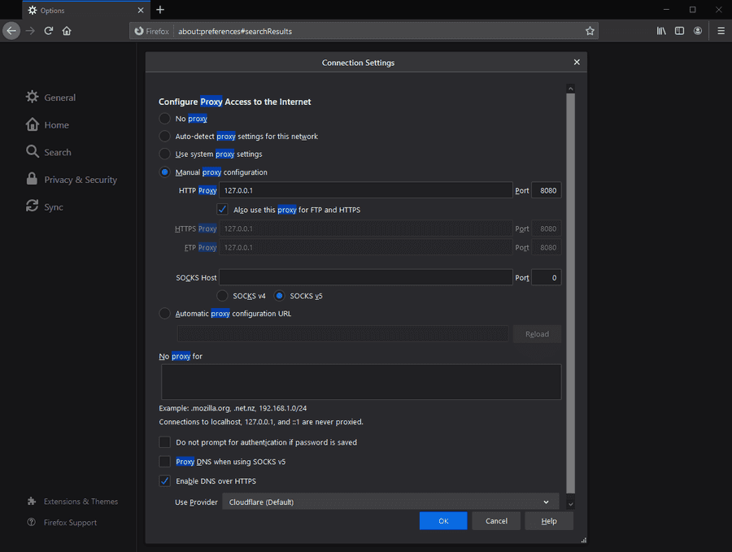
Task: Open the Firefox account icon
Action: [698, 31]
